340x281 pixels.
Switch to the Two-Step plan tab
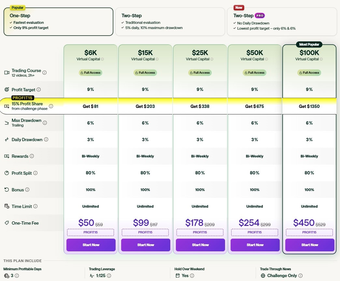[x=170, y=22]
